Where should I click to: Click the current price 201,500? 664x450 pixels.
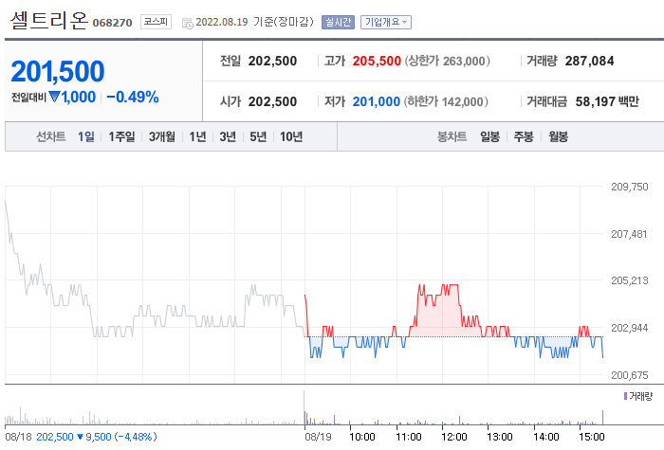pyautogui.click(x=58, y=71)
